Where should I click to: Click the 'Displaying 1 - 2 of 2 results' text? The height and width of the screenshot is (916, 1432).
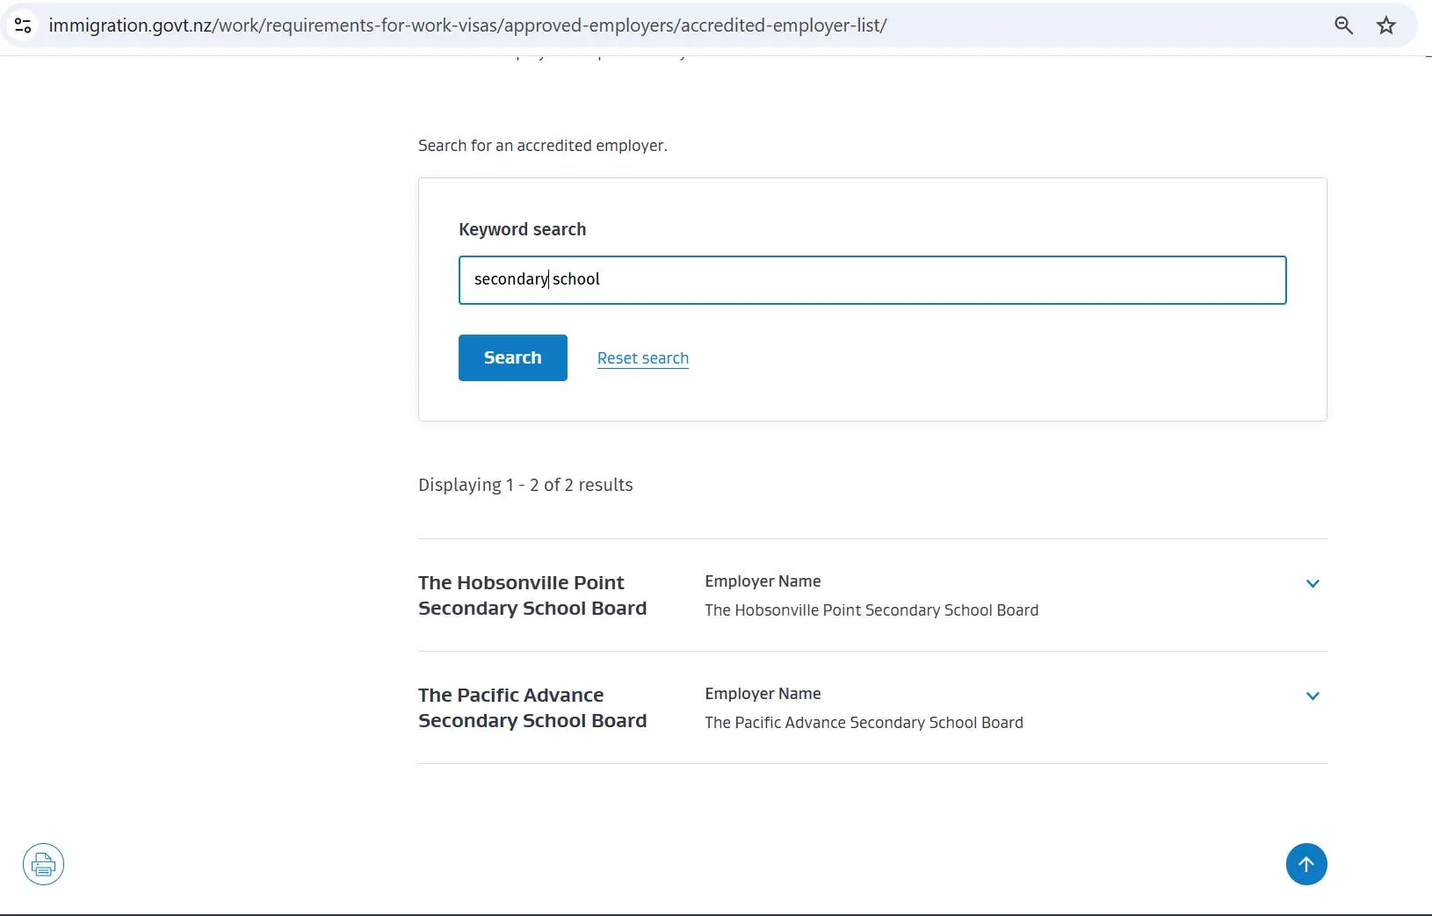click(525, 485)
